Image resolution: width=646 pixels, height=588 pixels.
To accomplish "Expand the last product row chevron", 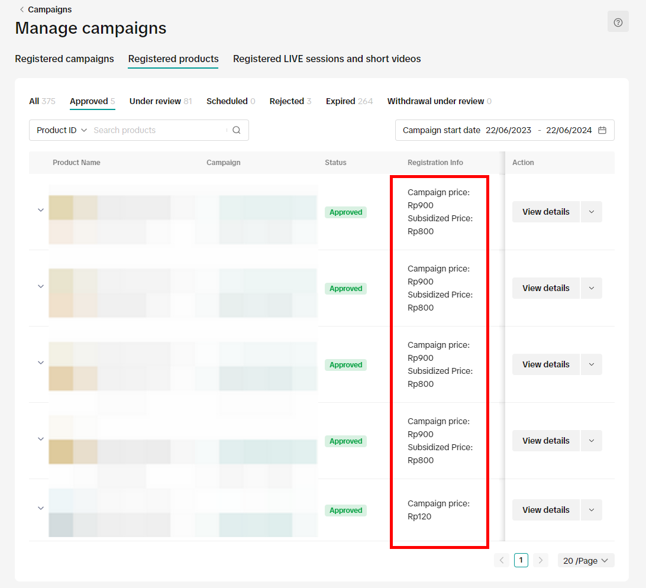I will (x=41, y=508).
